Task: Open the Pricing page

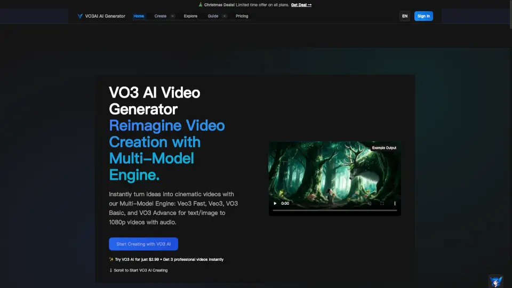Action: click(242, 16)
